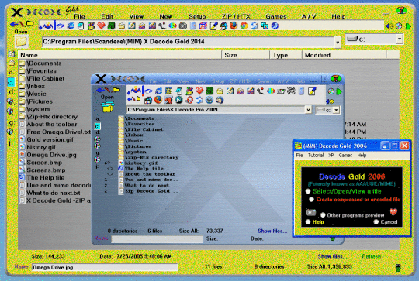Open the File menu in Gold 2014 window

coord(79,16)
